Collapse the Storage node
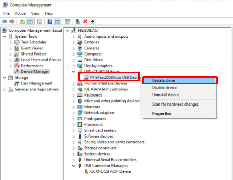This screenshot has height=180, width=233. (x=4, y=78)
